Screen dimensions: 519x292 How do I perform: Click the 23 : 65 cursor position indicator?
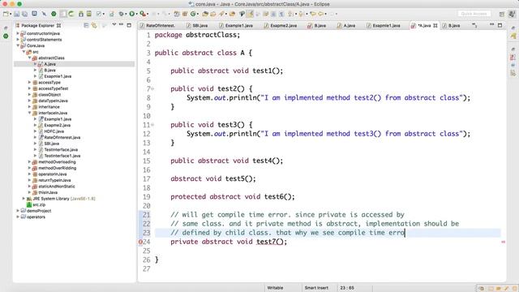(347, 288)
